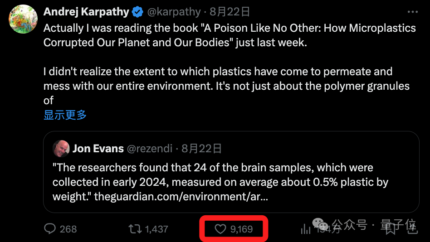Open the share icon at bottom right
Image resolution: width=430 pixels, height=242 pixels.
412,228
